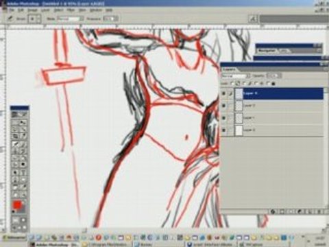
Task: Select the History Brush tool
Action: (23, 151)
